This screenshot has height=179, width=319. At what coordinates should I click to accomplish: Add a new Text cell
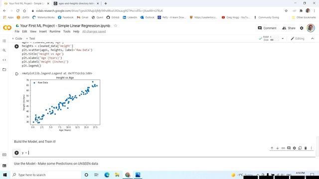(x=30, y=39)
